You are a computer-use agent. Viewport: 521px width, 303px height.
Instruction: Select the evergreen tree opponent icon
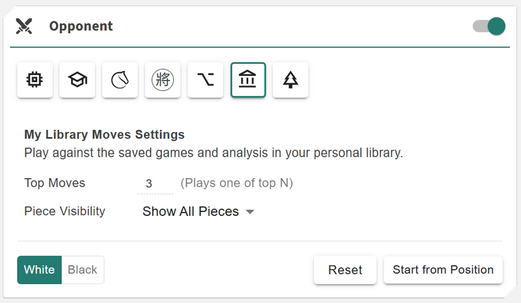[290, 80]
